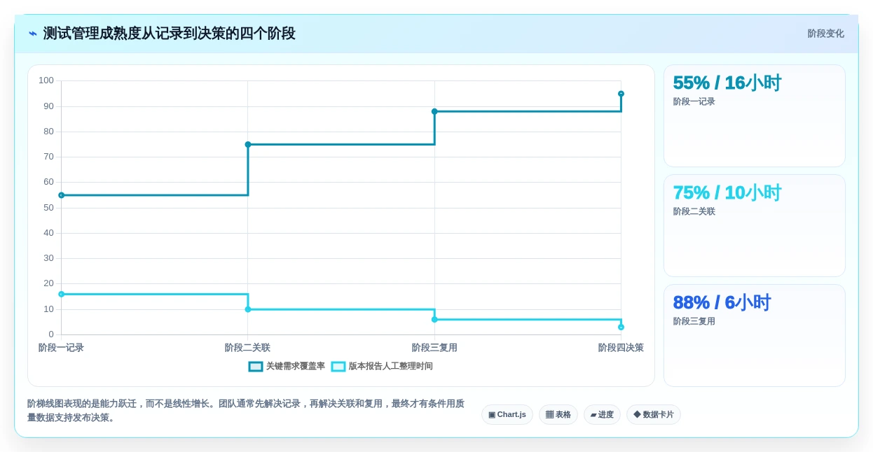
Task: Click the 100 y-axis tick label
Action: 46,80
